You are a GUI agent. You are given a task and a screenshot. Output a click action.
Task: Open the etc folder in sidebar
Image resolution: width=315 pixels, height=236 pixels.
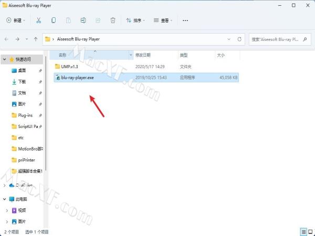(x=20, y=137)
